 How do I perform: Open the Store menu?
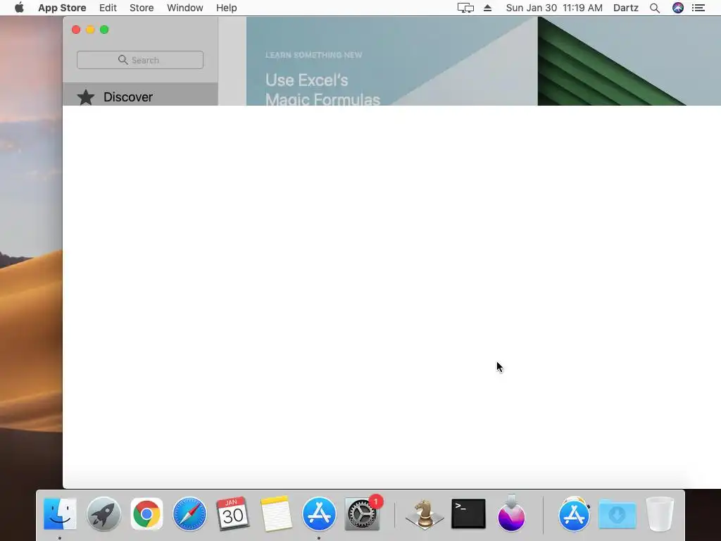(142, 8)
